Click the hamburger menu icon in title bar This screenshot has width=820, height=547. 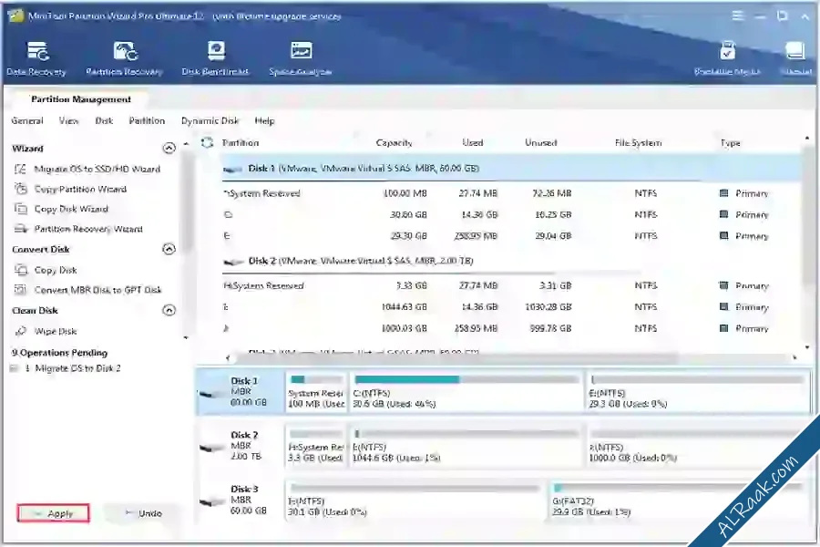(737, 15)
